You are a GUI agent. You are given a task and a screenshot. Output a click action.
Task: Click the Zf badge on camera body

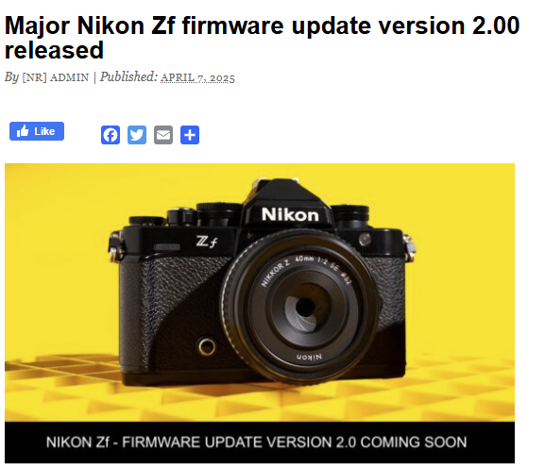207,241
